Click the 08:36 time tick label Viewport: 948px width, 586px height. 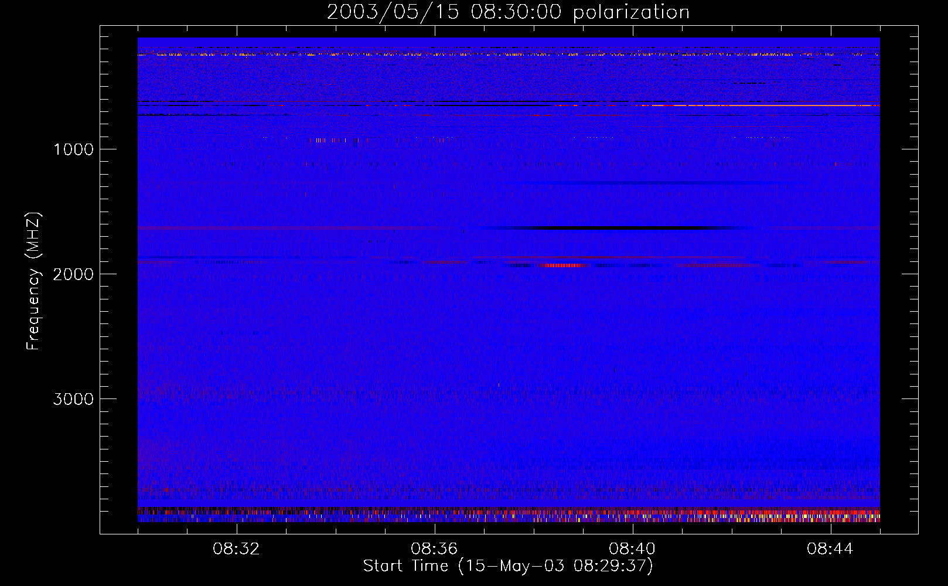(x=435, y=549)
